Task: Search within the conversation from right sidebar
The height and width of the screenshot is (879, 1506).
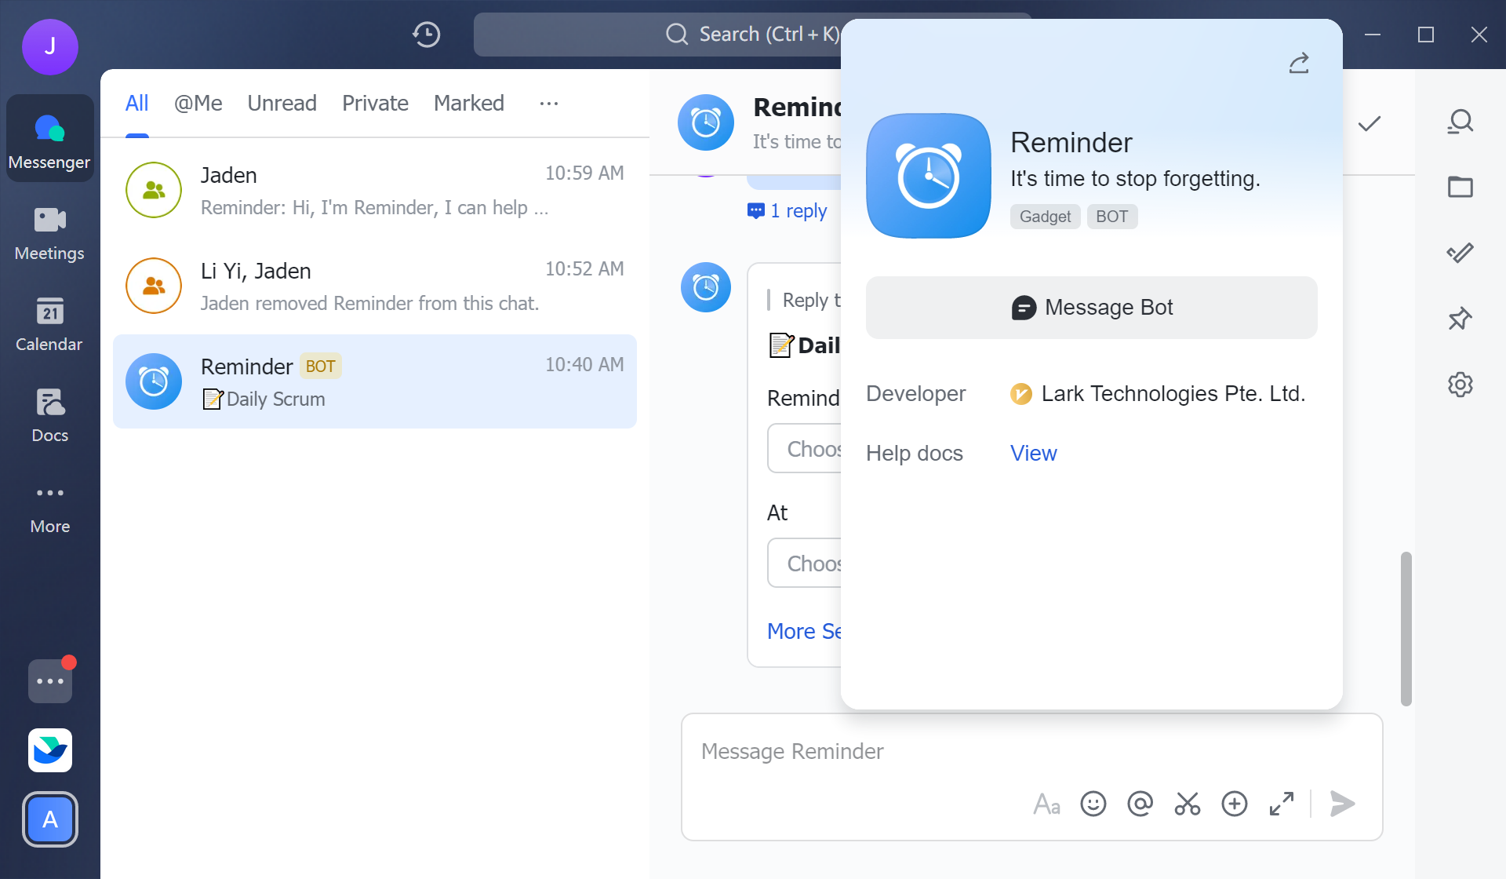Action: click(x=1461, y=122)
